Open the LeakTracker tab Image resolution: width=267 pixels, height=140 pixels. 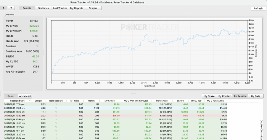coord(60,8)
